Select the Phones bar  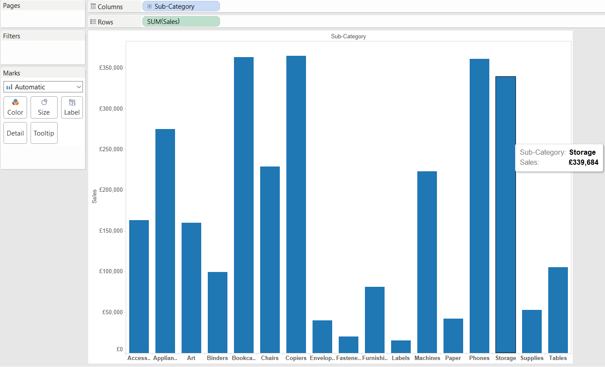pyautogui.click(x=479, y=206)
